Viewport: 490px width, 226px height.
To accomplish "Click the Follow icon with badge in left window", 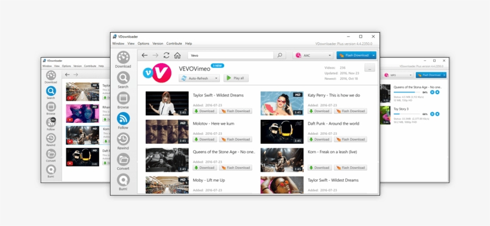I will tap(51, 122).
